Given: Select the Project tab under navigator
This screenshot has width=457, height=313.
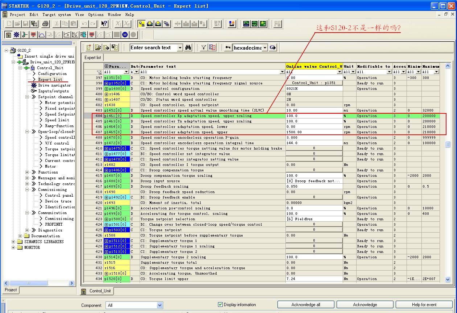Looking at the screenshot, I should coord(11,290).
